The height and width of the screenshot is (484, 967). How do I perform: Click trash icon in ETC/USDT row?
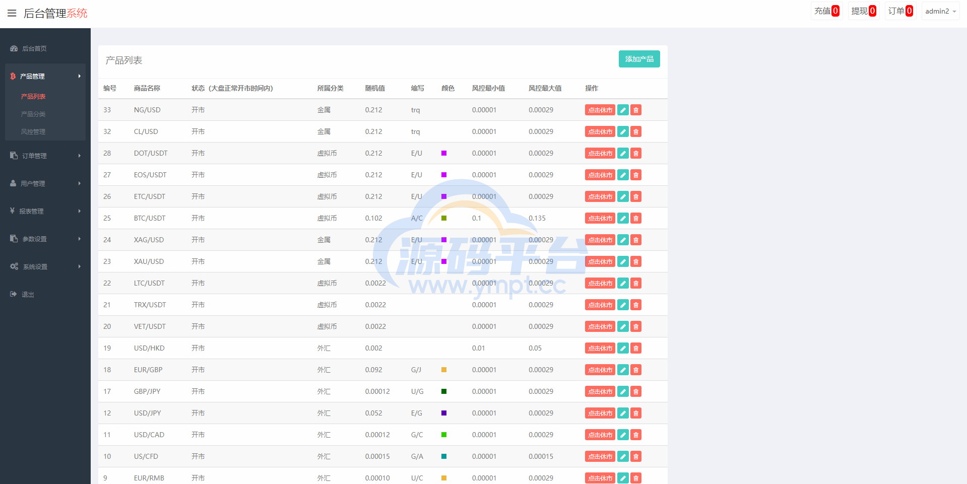coord(636,196)
